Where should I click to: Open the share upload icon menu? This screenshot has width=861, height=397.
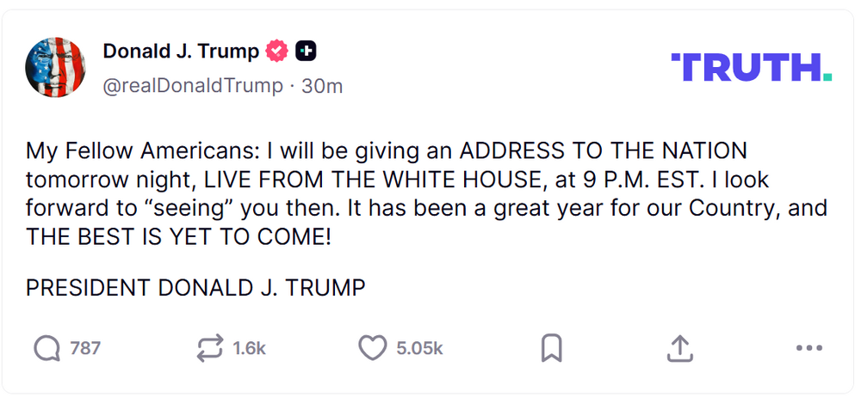tap(680, 348)
